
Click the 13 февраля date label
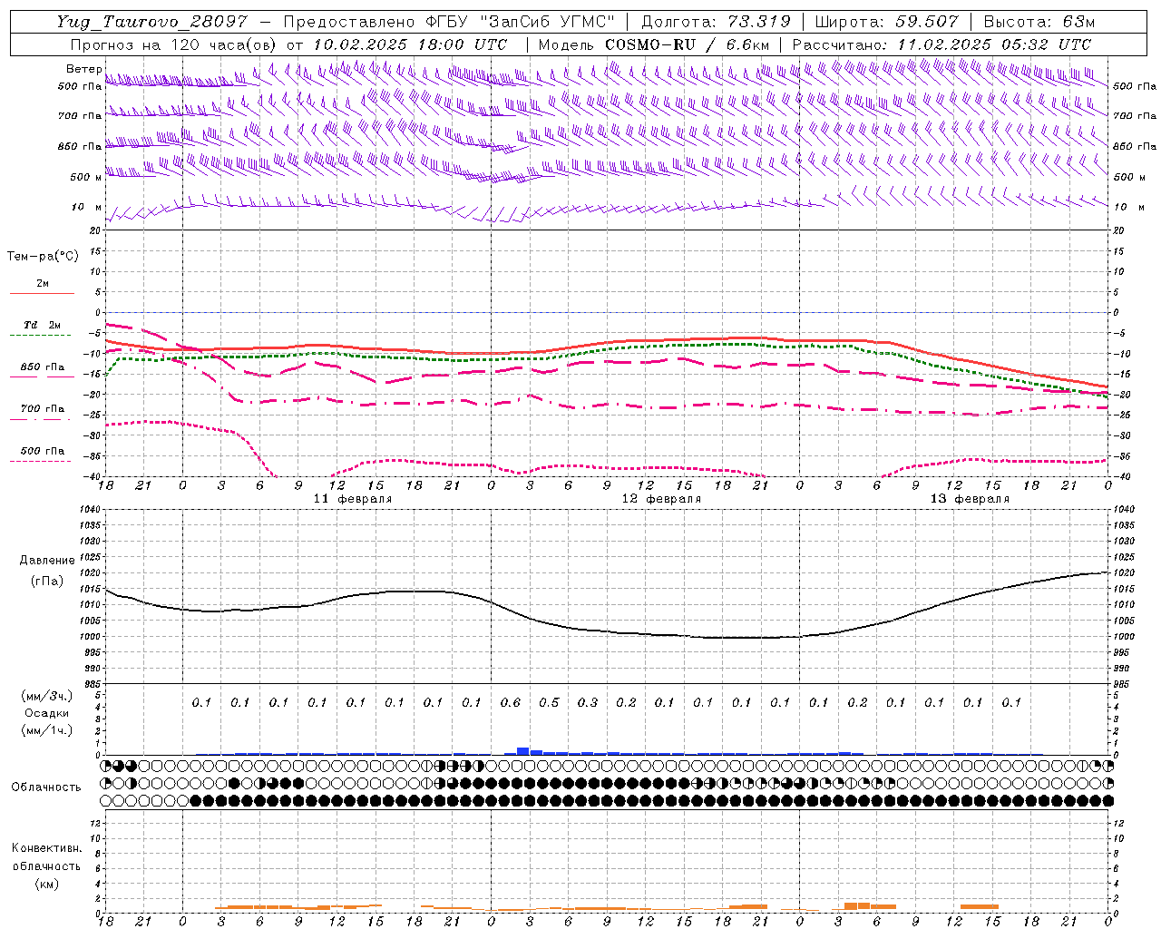point(970,499)
